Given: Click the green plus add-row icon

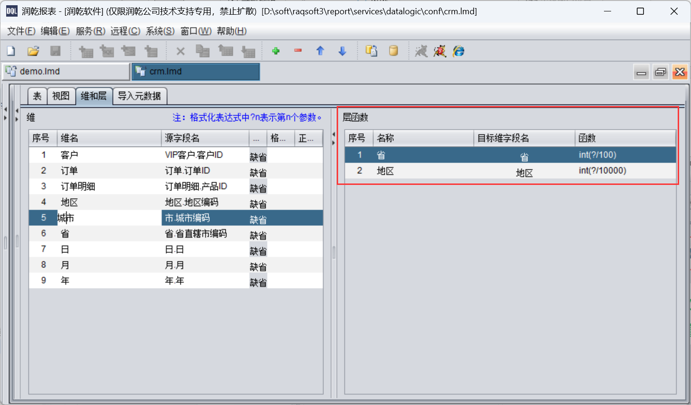Looking at the screenshot, I should (x=275, y=51).
